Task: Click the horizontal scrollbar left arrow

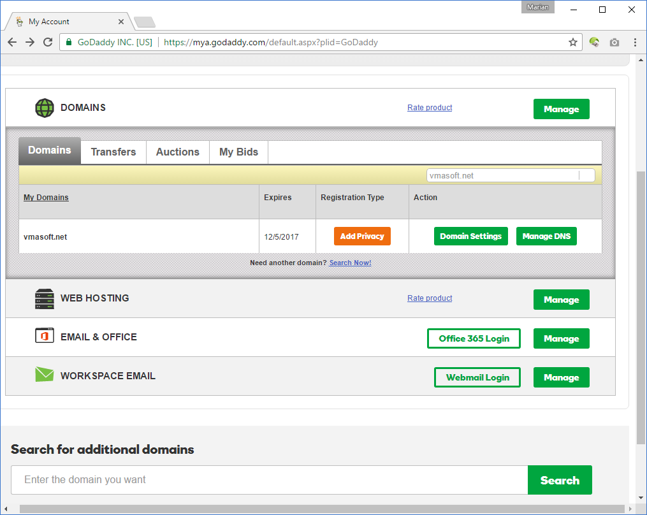Action: (x=6, y=509)
